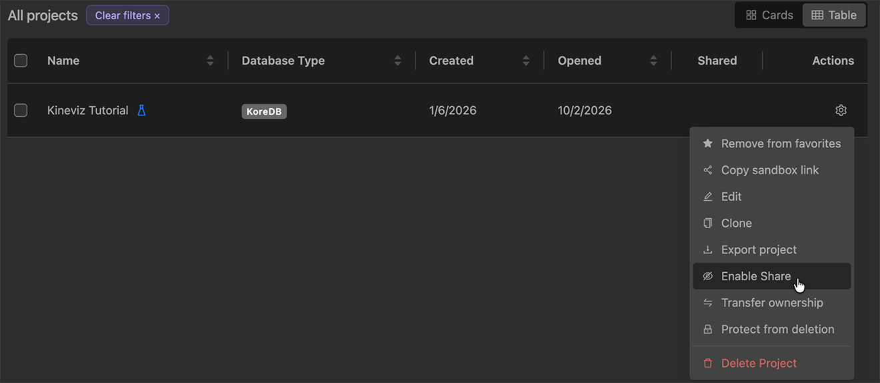Click the All projects heading
This screenshot has width=880, height=383.
[x=43, y=15]
